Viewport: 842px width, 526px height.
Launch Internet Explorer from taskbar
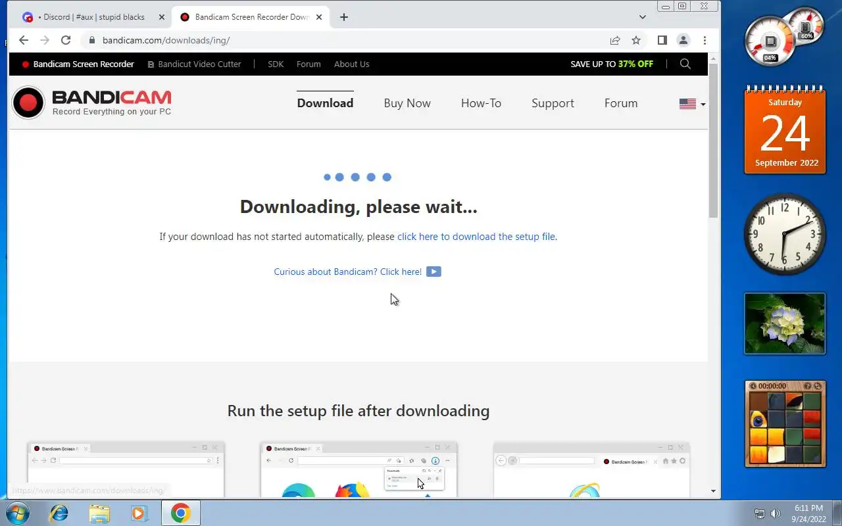59,513
